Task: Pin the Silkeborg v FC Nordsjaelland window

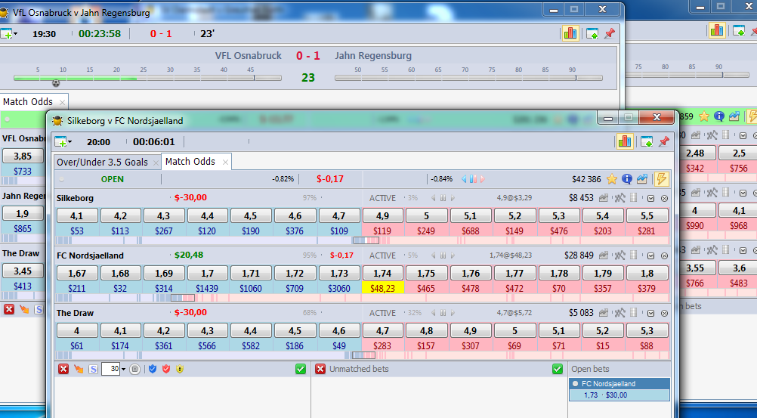Action: tap(664, 141)
